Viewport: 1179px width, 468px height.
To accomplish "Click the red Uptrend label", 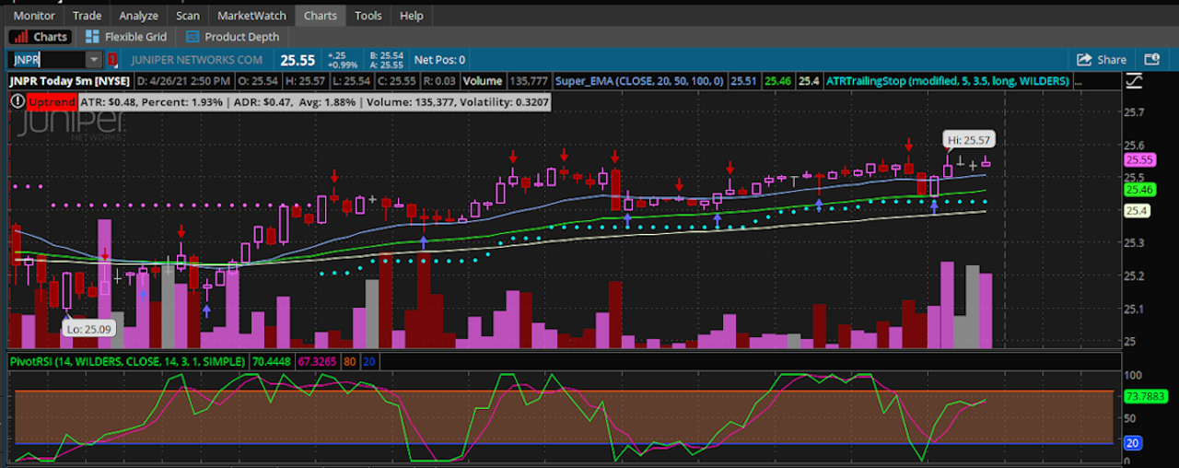I will [x=53, y=101].
